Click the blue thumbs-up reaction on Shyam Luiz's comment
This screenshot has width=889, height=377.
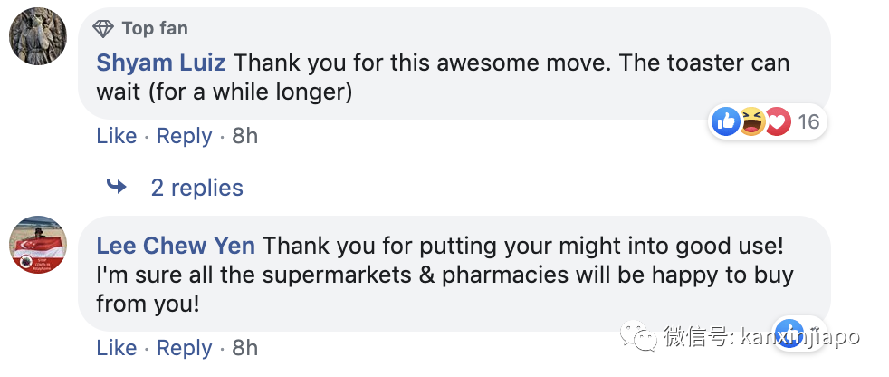pos(726,121)
